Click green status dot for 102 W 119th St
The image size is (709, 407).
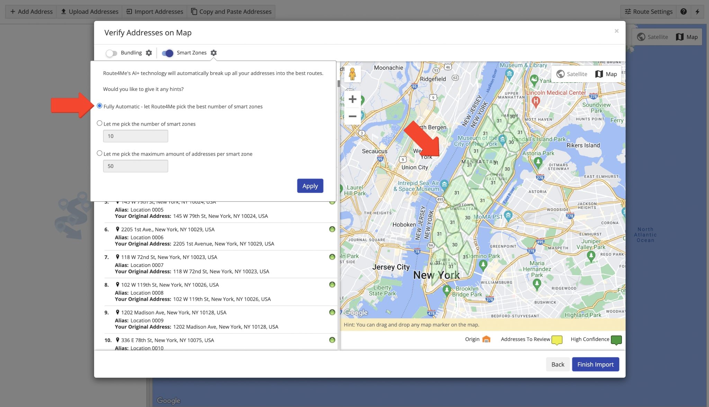[x=332, y=284]
